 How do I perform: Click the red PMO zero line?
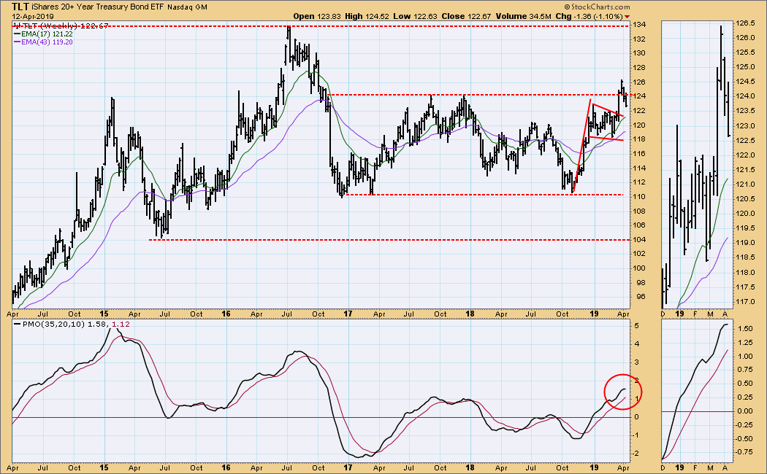(321, 417)
